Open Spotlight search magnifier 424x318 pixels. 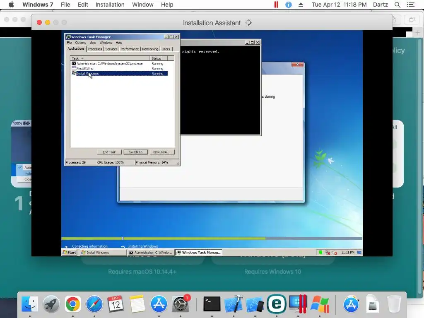tap(397, 5)
